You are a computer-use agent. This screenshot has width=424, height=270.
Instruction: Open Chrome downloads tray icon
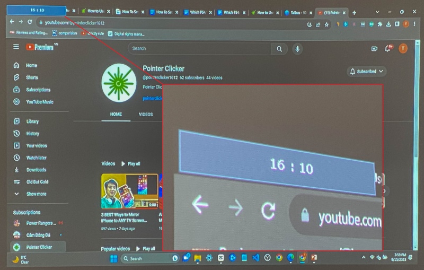388,24
